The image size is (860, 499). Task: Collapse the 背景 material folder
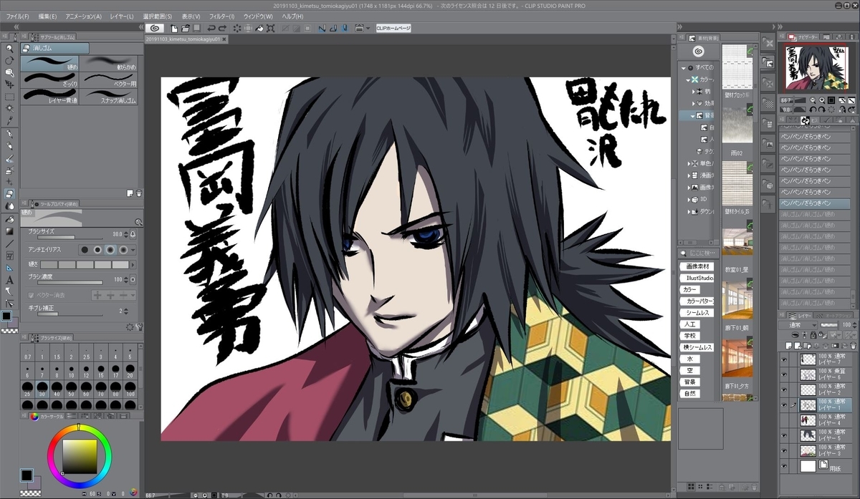[693, 115]
